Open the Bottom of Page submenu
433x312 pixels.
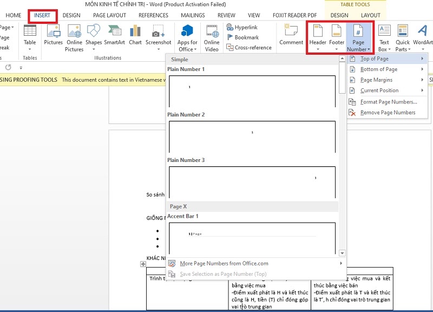(x=386, y=69)
